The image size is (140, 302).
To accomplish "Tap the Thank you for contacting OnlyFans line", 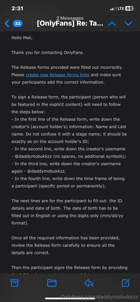I will pos(48,52).
